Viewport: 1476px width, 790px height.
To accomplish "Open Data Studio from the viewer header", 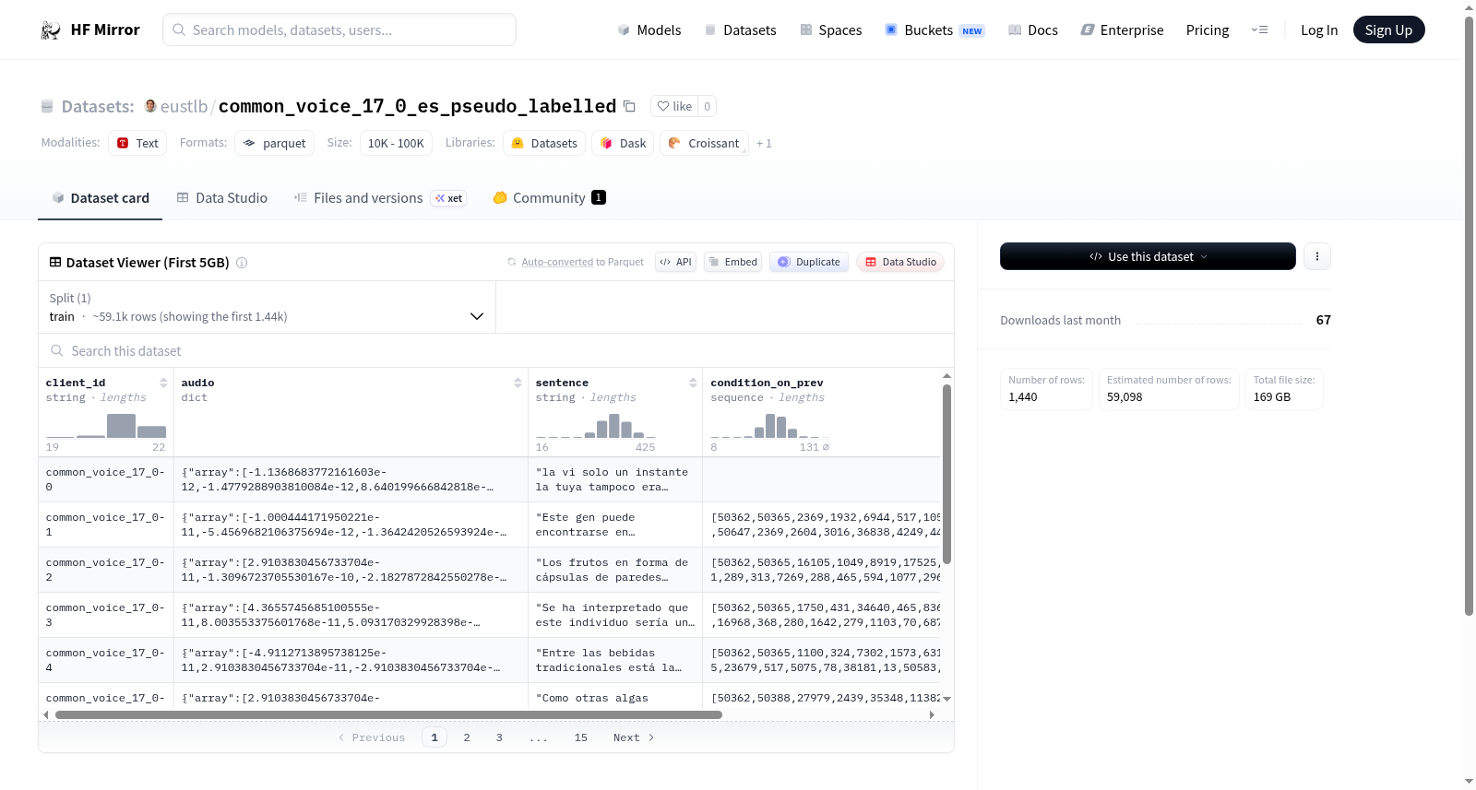I will tap(899, 262).
